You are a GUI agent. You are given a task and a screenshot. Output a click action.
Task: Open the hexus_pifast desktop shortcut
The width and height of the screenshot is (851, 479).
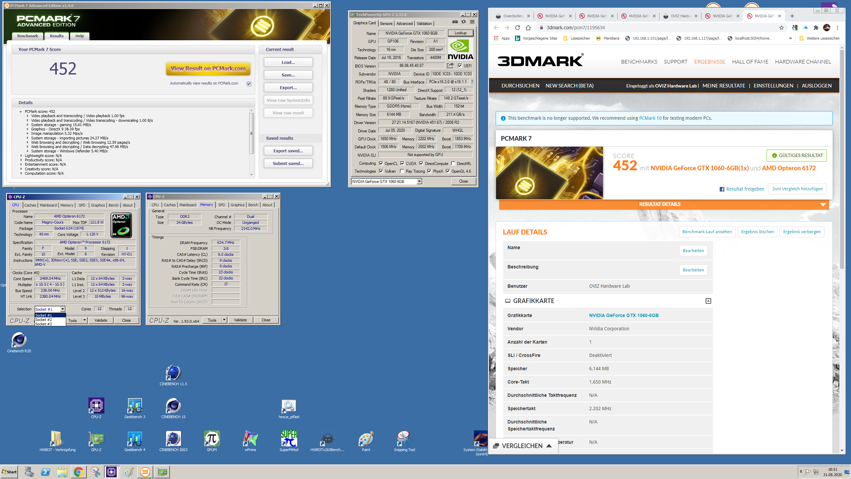289,409
